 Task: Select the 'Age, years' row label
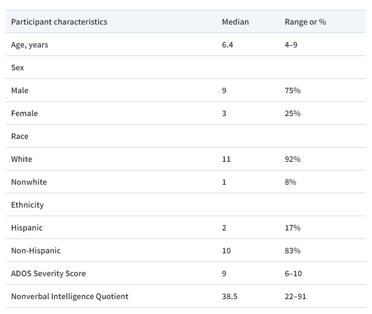tap(30, 45)
